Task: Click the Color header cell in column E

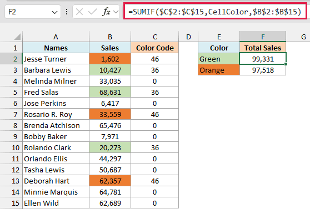Action: tap(219, 48)
